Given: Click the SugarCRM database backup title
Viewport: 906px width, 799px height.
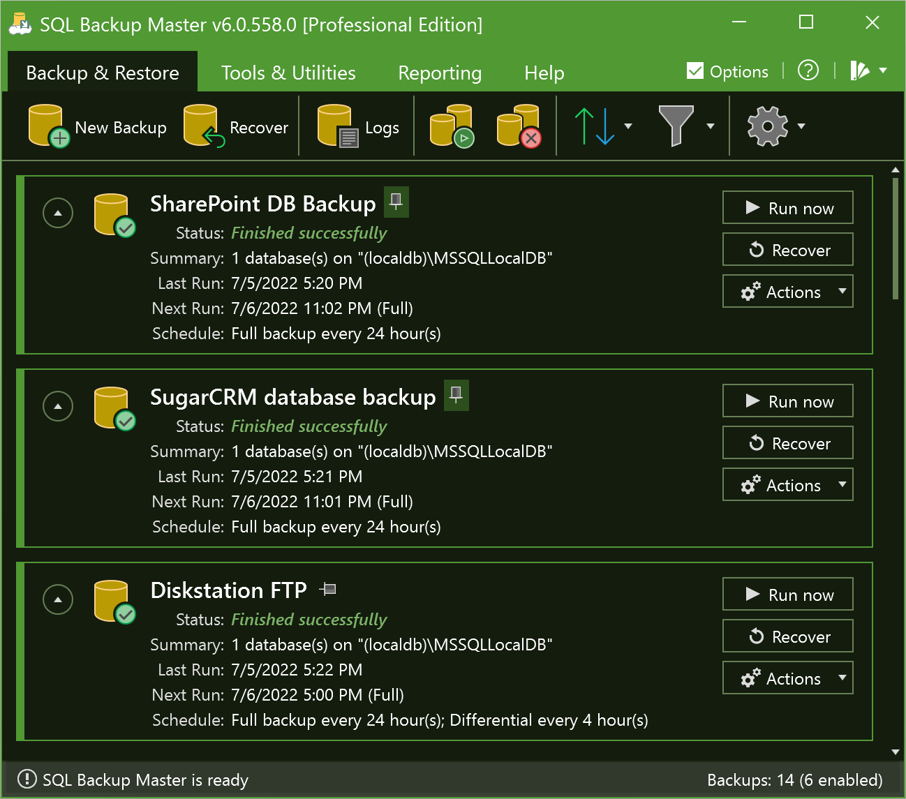Looking at the screenshot, I should [293, 397].
